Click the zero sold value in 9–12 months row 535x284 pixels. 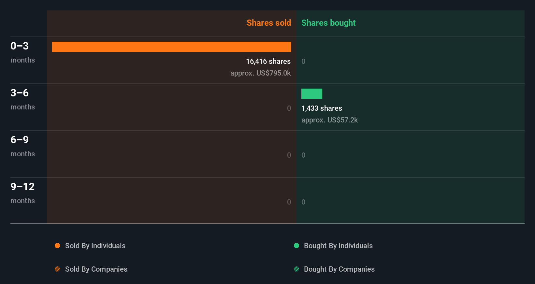289,202
